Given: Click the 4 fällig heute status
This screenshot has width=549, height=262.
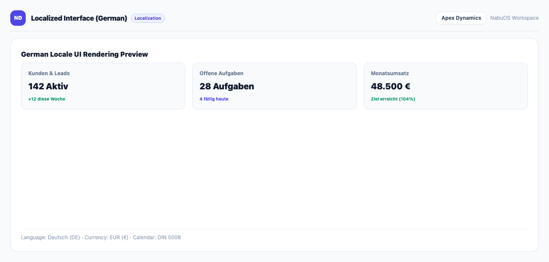Looking at the screenshot, I should (214, 99).
